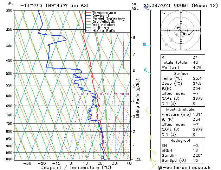This screenshot has width=221, height=170.
Task: Click the 00GMT date header text
Action: click(x=182, y=6)
